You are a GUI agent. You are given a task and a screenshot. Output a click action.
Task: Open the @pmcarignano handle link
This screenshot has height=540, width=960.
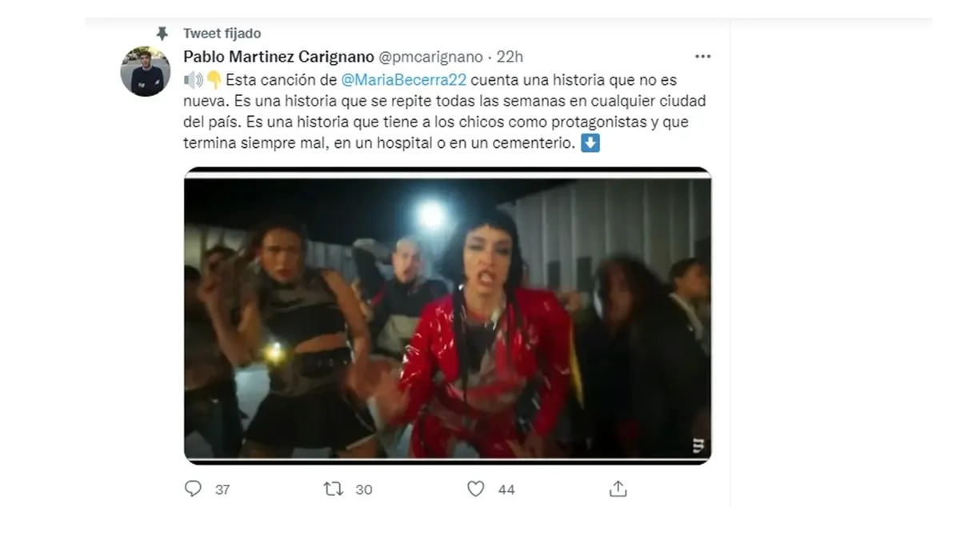(430, 57)
